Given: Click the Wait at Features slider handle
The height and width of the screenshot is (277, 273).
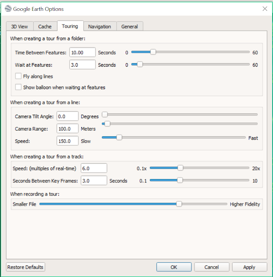Looking at the screenshot, I should [x=140, y=64].
